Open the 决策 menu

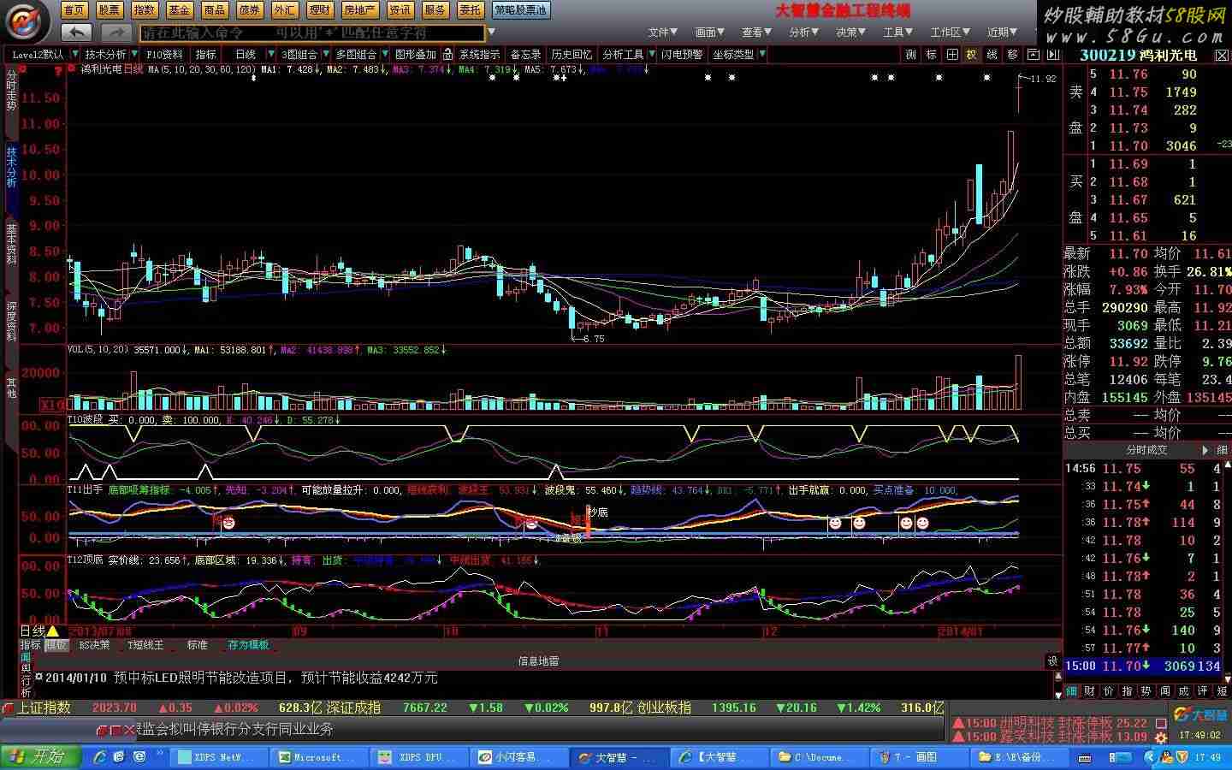tap(850, 33)
